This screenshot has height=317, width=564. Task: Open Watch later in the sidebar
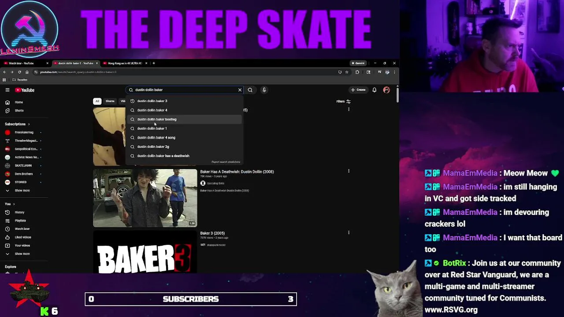point(22,229)
